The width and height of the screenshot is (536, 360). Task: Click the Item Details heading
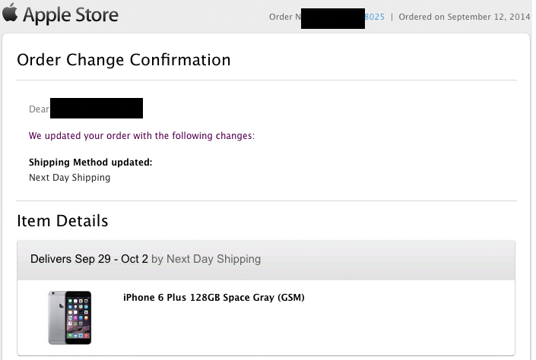[x=62, y=221]
